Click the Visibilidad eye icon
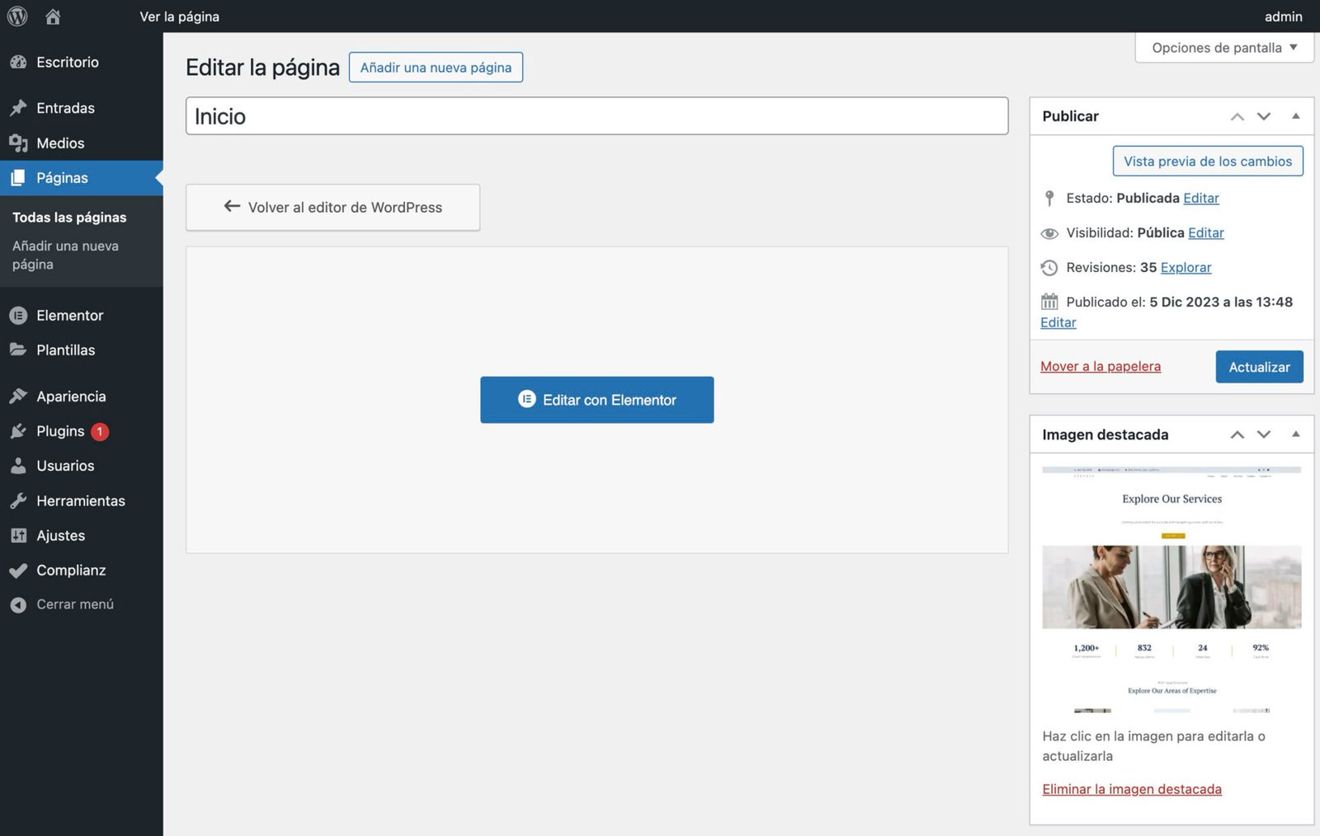This screenshot has height=836, width=1320. point(1049,233)
